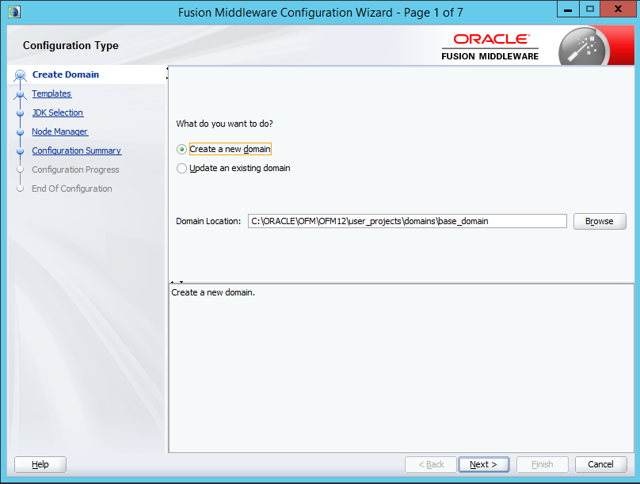
Task: Click the Oracle wizard wand logo icon
Action: [582, 48]
